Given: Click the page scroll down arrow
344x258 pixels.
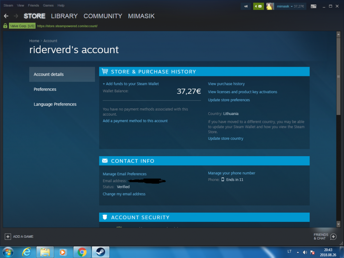Looking at the screenshot, I should pos(338,224).
